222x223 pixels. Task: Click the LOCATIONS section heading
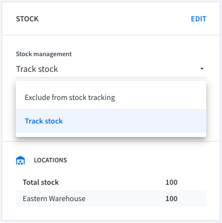click(51, 160)
